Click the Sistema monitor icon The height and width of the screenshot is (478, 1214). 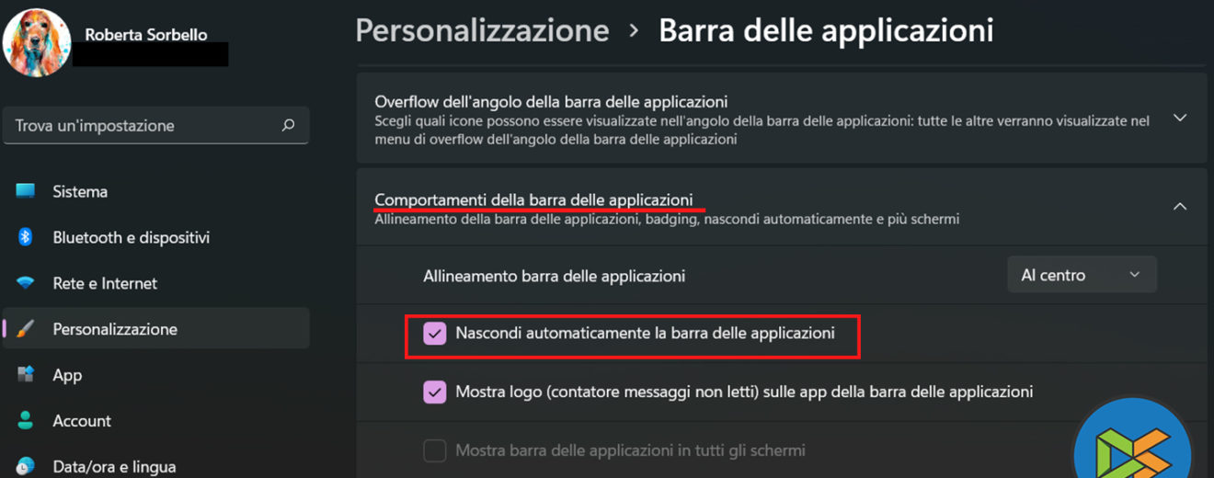click(x=26, y=191)
